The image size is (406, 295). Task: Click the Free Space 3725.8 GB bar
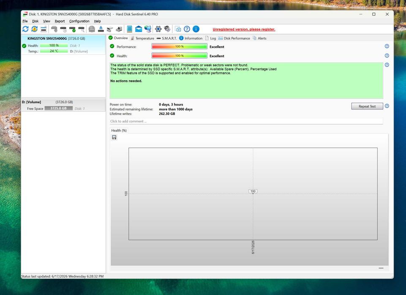click(59, 108)
